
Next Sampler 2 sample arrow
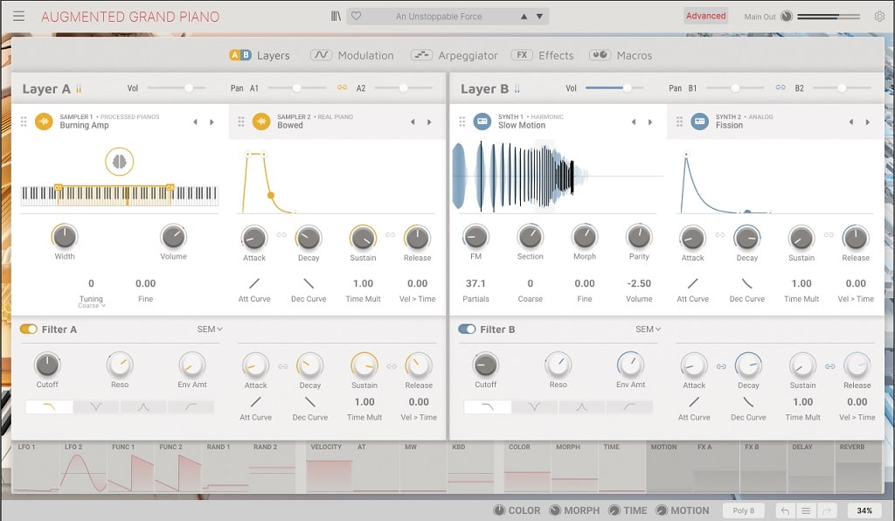point(429,122)
